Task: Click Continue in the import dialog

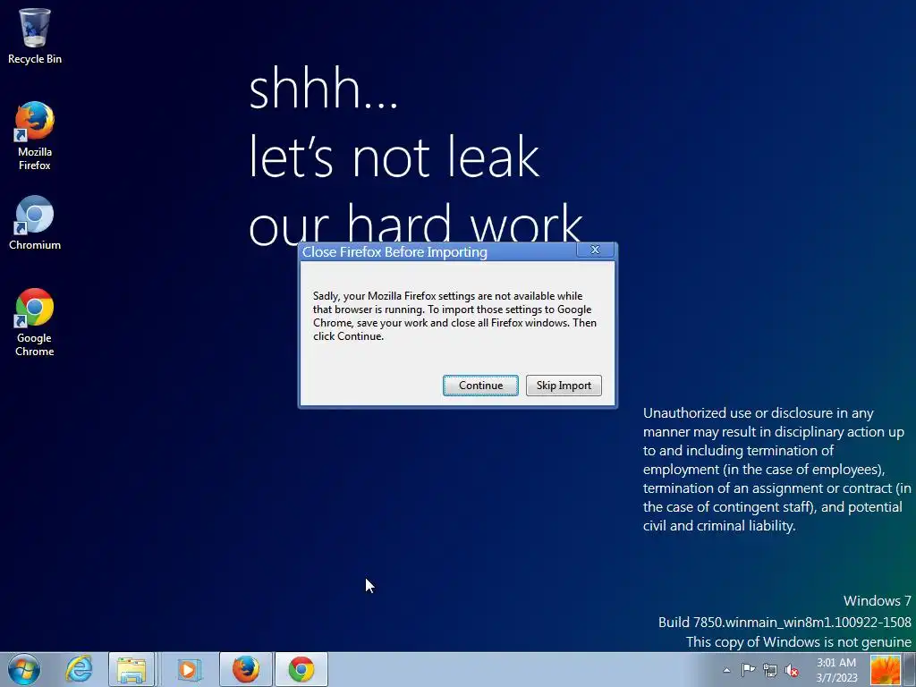Action: (x=480, y=386)
